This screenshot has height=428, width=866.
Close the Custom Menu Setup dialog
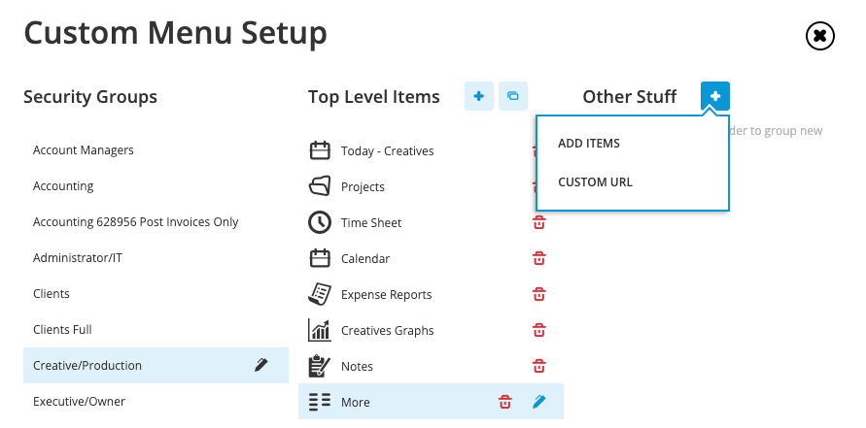820,37
